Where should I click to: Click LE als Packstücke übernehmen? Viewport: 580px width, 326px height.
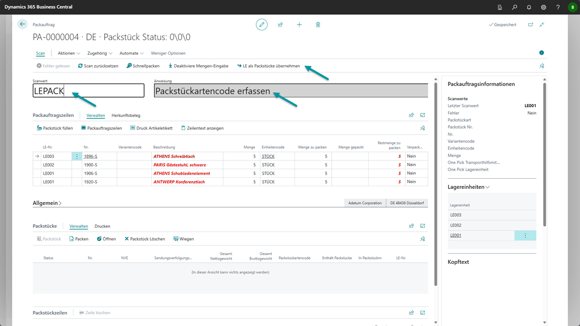pos(269,66)
